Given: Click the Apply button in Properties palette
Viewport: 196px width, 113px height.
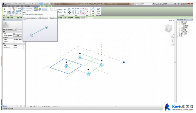Looking at the screenshot, I should tap(21, 106).
